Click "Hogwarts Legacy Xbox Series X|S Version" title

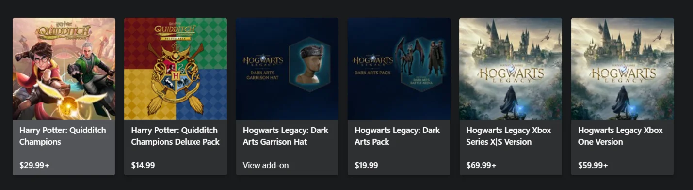point(508,136)
